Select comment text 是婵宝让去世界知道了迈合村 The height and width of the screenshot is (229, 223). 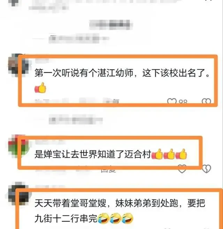93,154
